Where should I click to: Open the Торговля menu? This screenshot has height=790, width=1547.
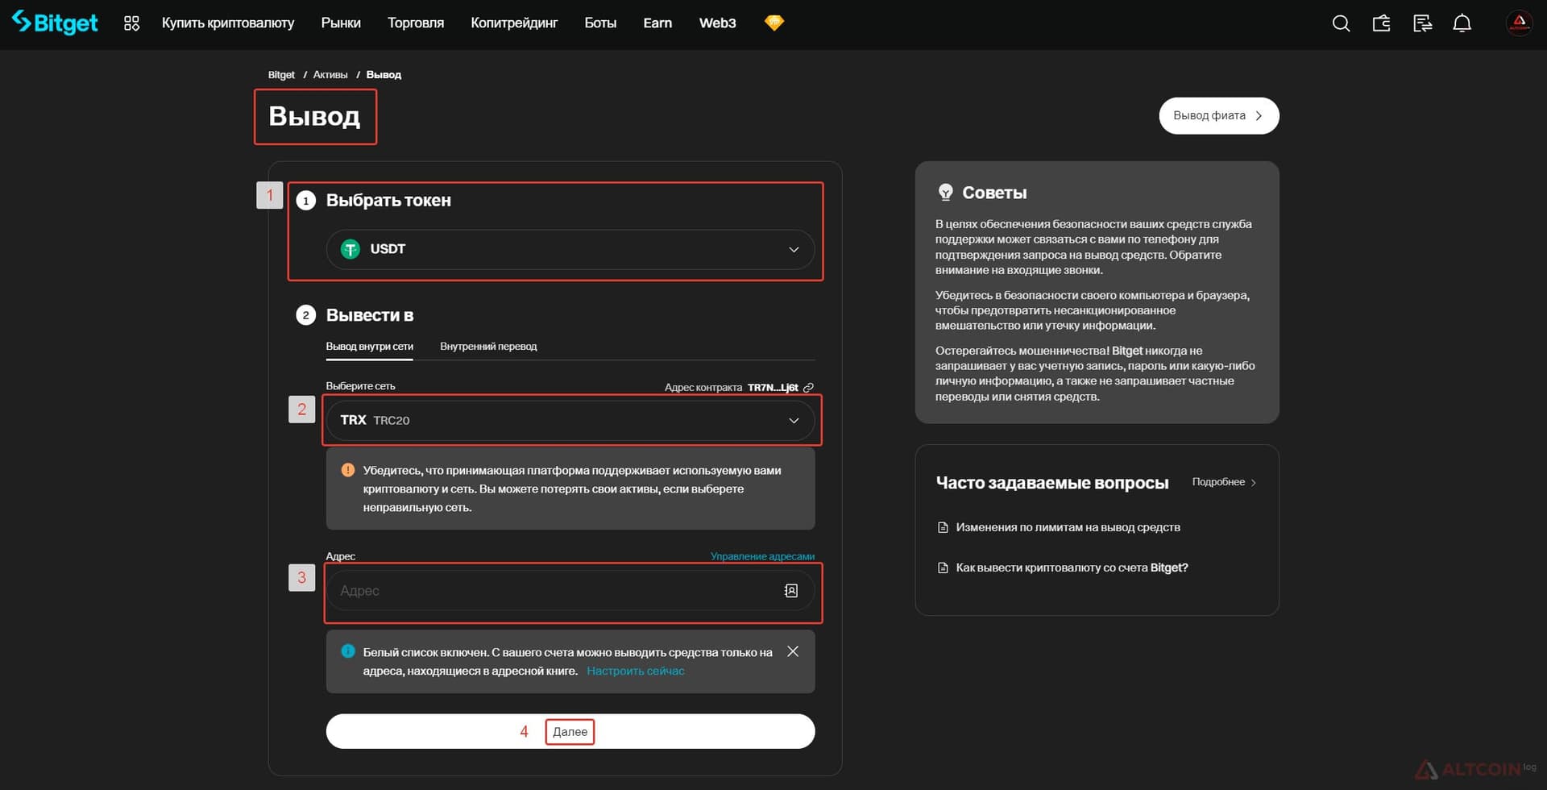416,23
